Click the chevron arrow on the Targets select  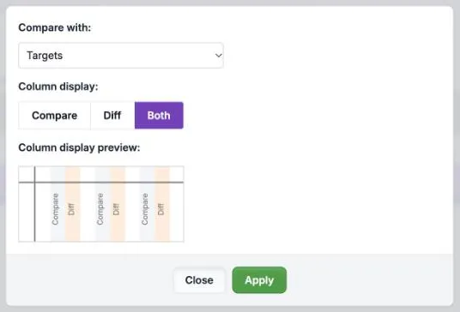218,56
